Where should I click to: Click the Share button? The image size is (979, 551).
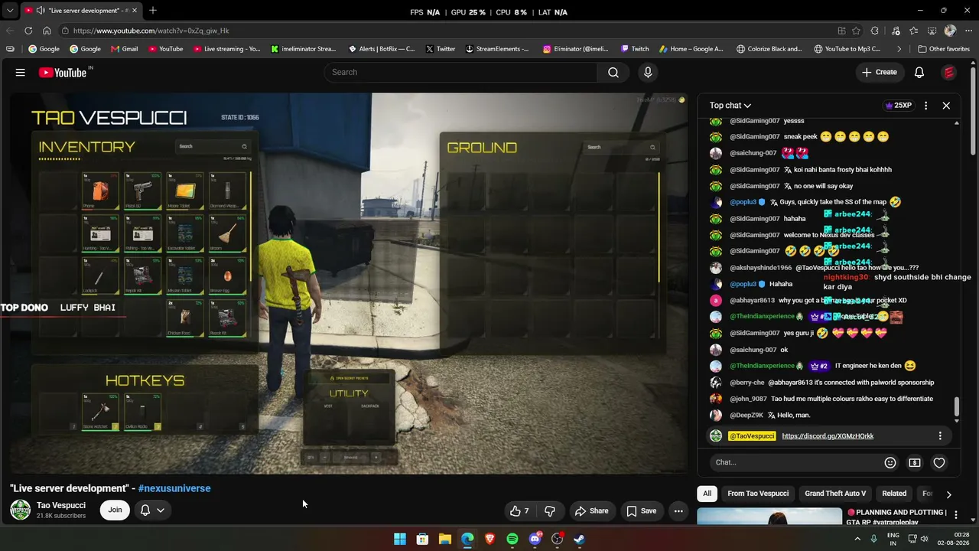click(x=591, y=511)
